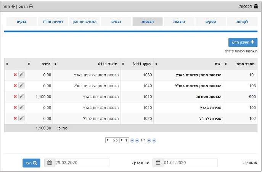Image resolution: width=262 pixels, height=172 pixels.
Task: Edit account 101 with pencil icon
Action: pyautogui.click(x=21, y=75)
